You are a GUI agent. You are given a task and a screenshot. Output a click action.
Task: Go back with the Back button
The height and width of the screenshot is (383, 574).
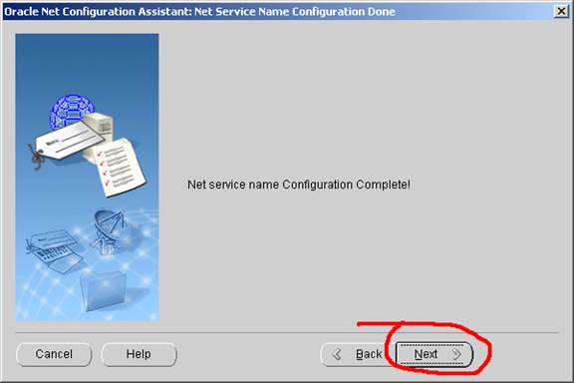(358, 354)
